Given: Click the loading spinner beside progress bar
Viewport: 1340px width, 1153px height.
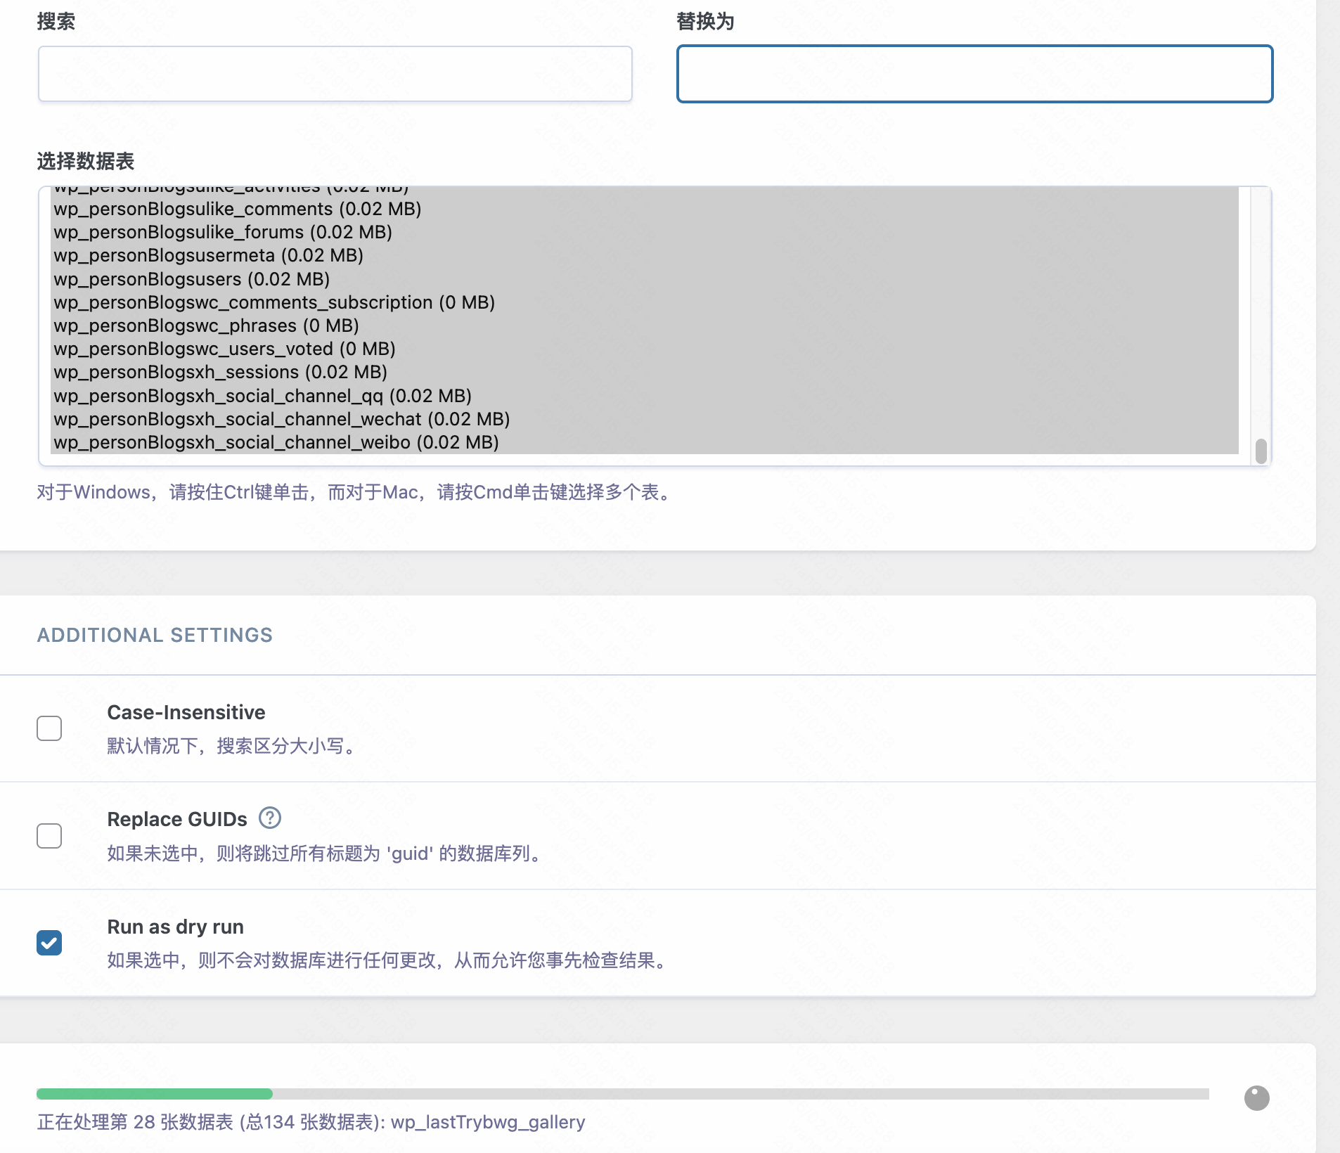Looking at the screenshot, I should [x=1256, y=1097].
